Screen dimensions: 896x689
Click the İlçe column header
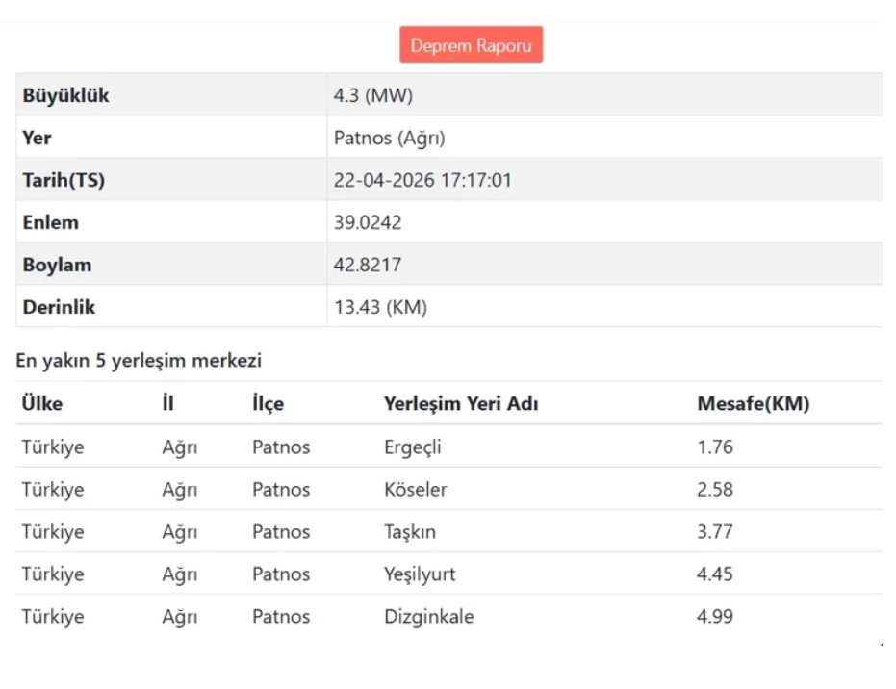[x=268, y=404]
